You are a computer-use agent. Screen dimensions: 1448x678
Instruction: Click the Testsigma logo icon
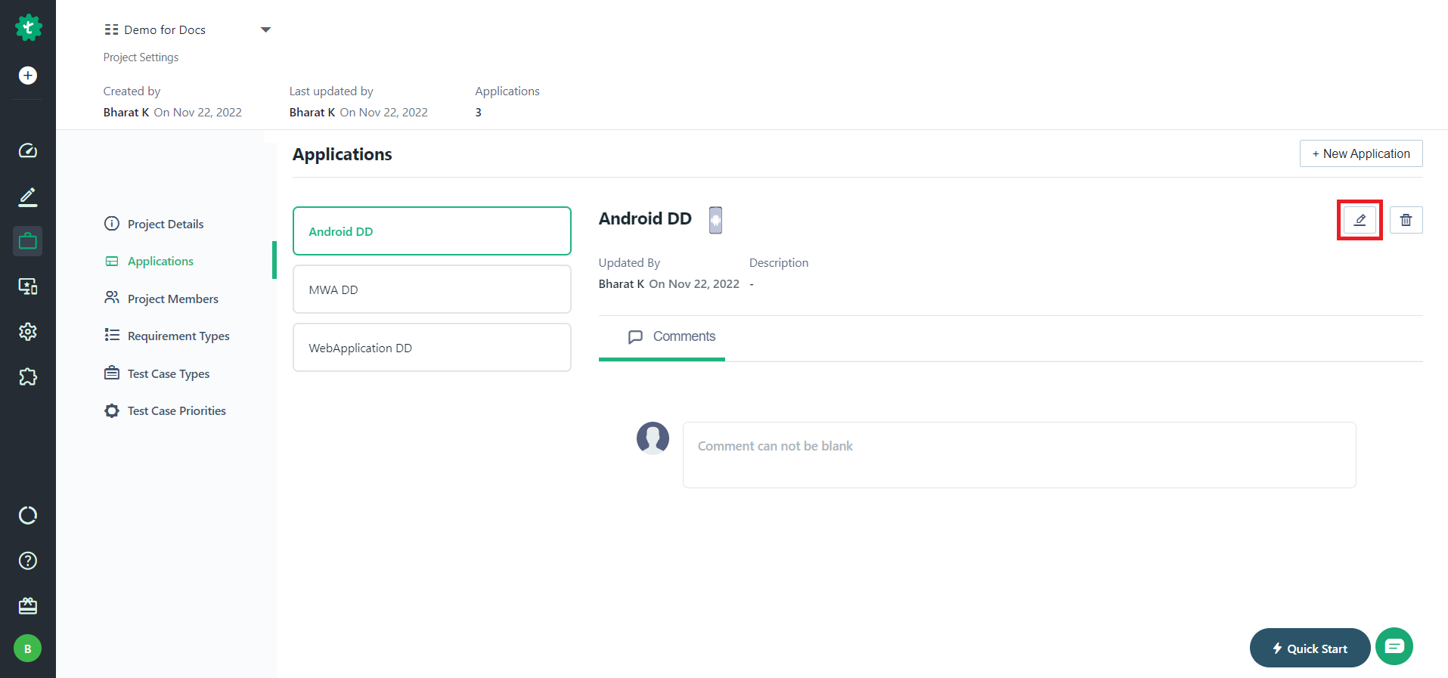[x=28, y=28]
